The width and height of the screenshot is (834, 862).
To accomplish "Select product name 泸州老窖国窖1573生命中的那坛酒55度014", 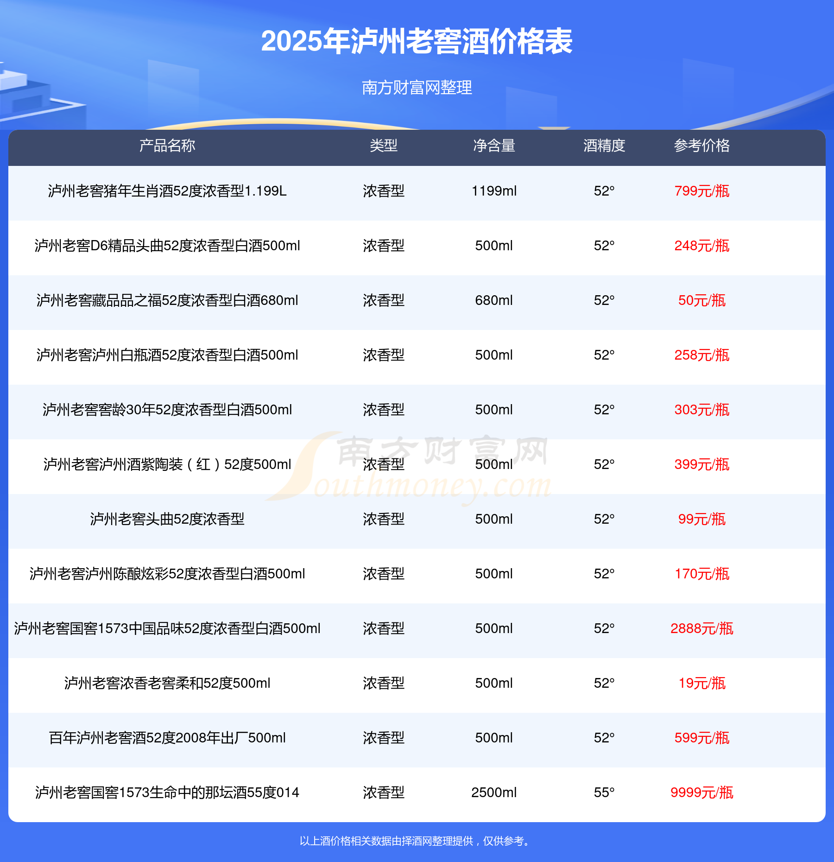I will click(x=167, y=792).
